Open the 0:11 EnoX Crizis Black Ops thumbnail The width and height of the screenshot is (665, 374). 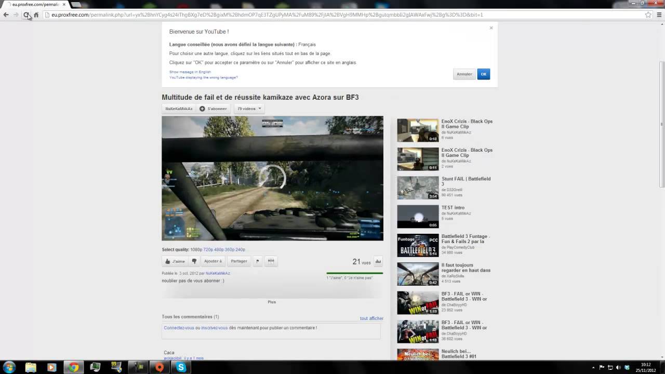pyautogui.click(x=418, y=159)
